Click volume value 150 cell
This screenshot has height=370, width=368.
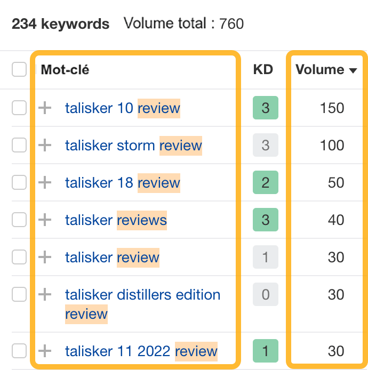pyautogui.click(x=332, y=108)
